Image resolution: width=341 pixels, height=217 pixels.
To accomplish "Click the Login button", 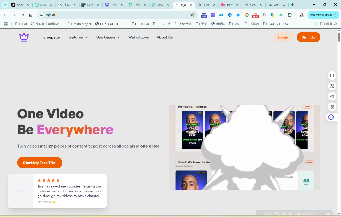I will coord(283,37).
